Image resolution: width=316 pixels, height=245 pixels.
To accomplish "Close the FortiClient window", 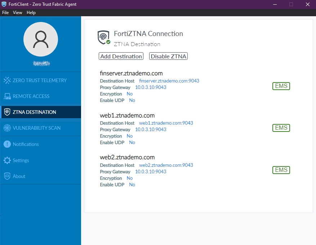I will click(x=308, y=4).
